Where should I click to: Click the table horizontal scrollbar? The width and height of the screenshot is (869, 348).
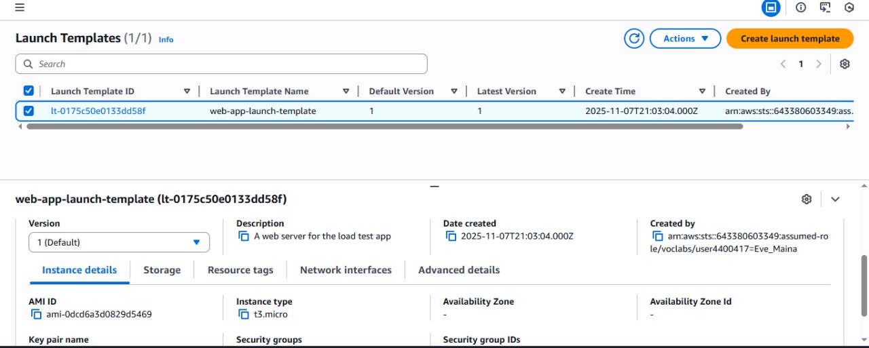point(385,126)
